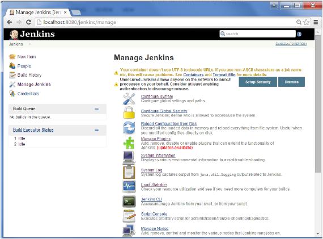This screenshot has height=239, width=323.
Task: Open the Reload Configuration from Disk link
Action: pyautogui.click(x=169, y=124)
